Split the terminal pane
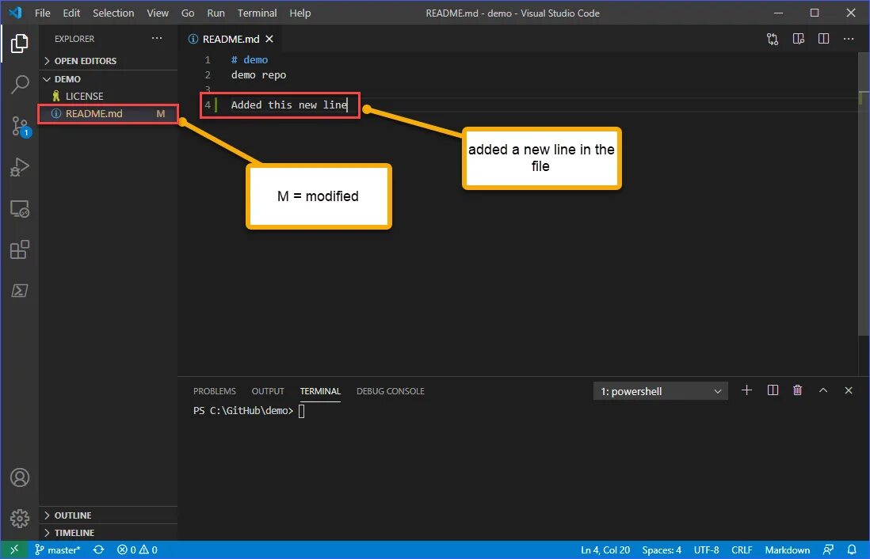This screenshot has height=559, width=870. [773, 390]
